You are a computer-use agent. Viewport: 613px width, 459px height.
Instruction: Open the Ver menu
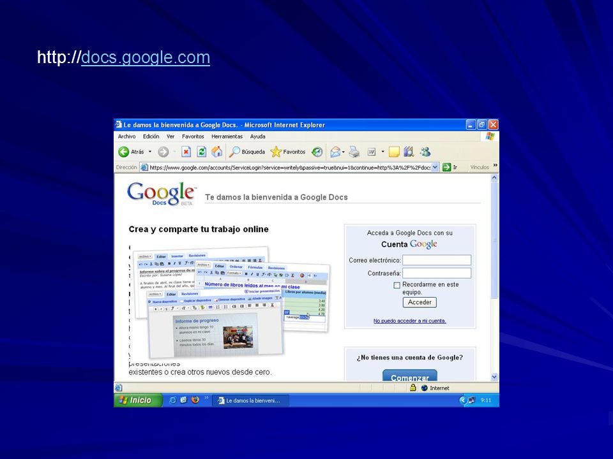170,136
